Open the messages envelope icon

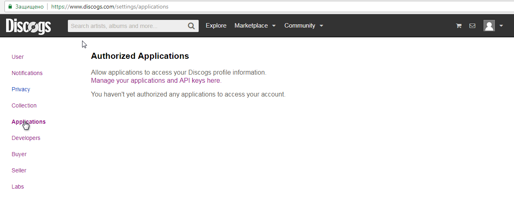tap(472, 26)
